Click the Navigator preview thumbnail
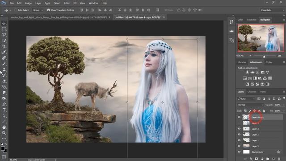Screen dimensions: 286x161 [261, 38]
